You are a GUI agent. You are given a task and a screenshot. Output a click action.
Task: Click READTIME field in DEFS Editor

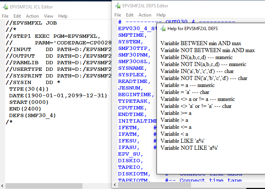pyautogui.click(x=135, y=81)
